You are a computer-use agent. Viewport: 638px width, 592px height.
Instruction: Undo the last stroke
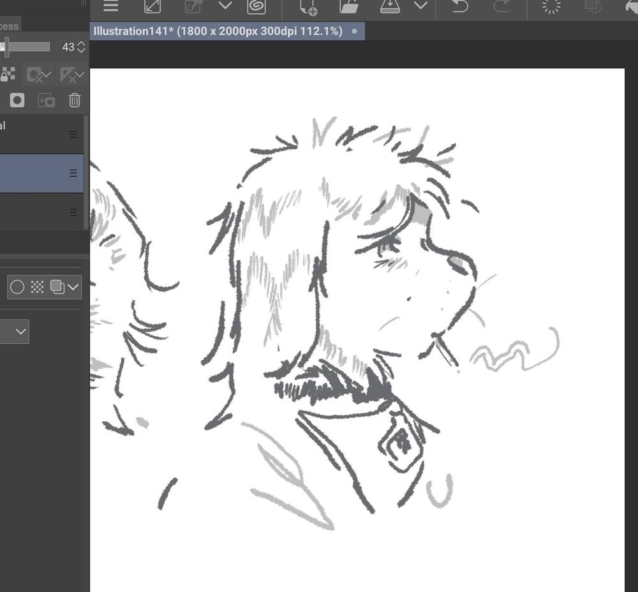click(x=460, y=6)
